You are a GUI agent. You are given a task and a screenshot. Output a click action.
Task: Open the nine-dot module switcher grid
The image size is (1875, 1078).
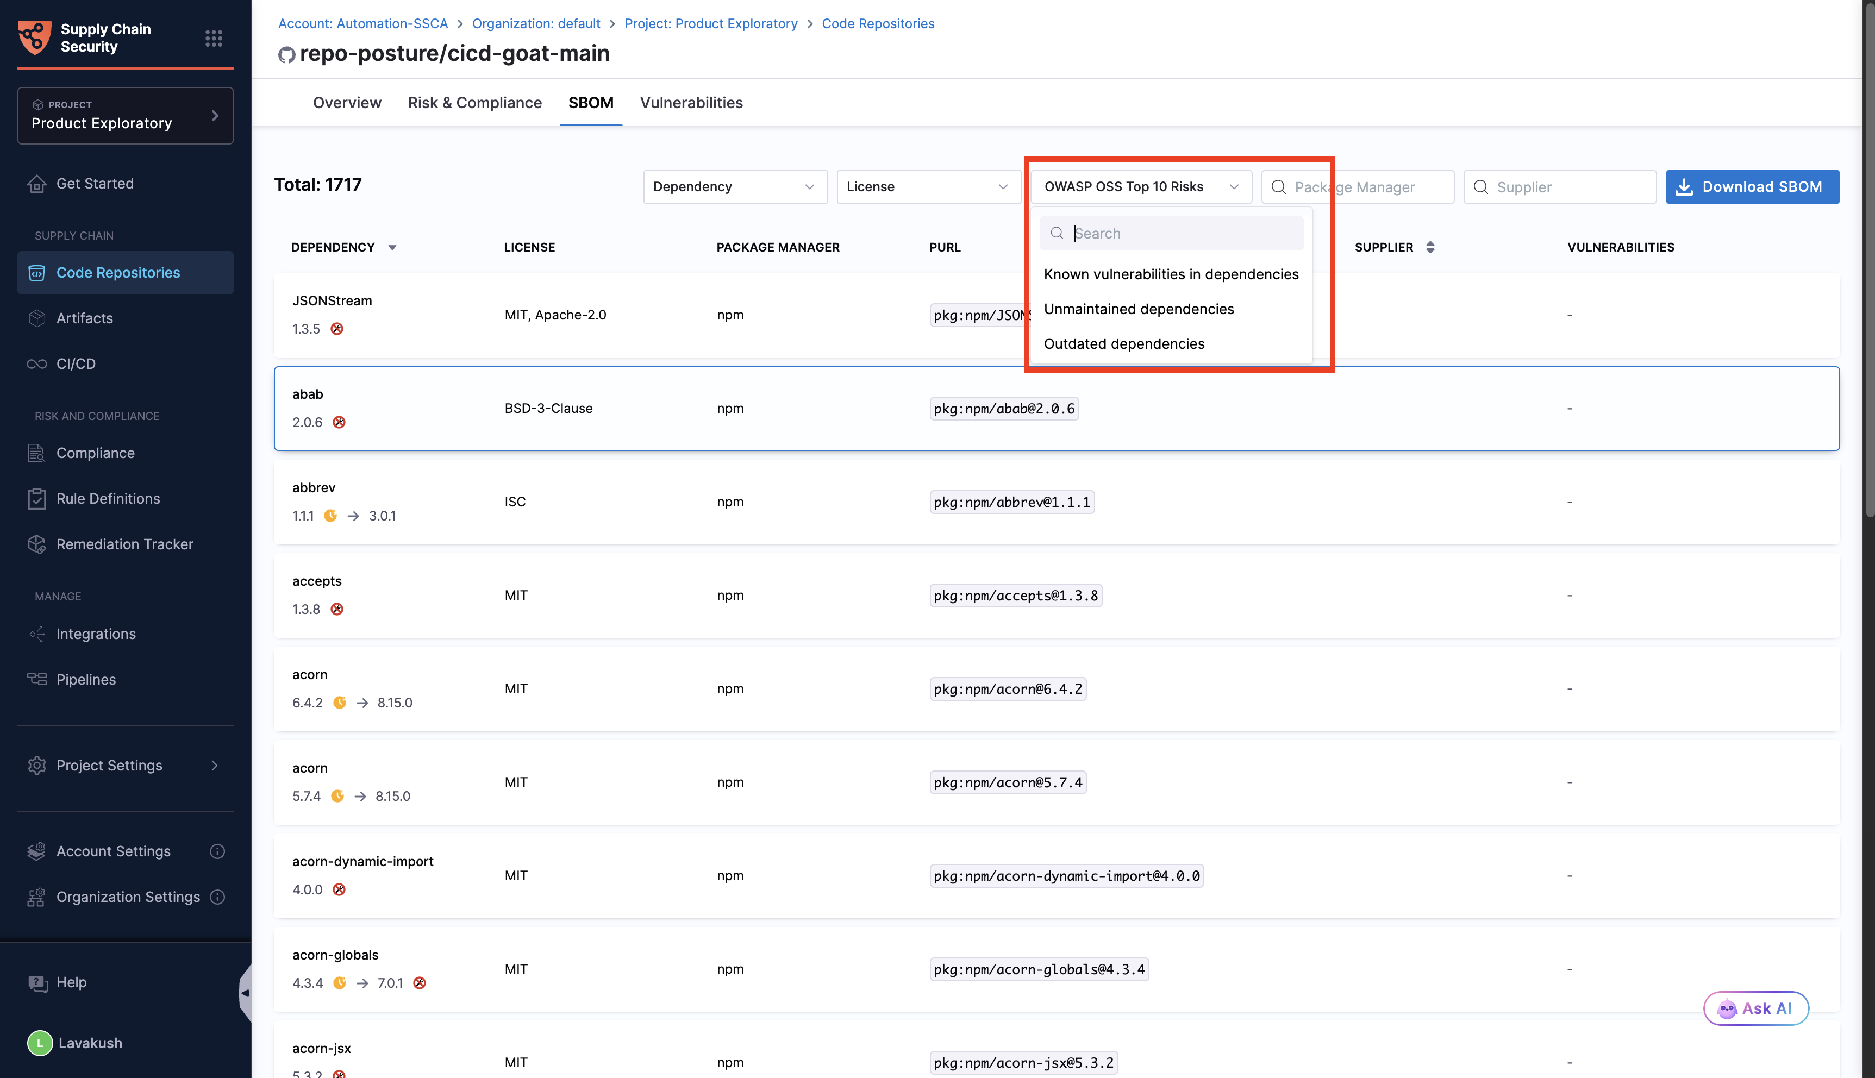(213, 37)
